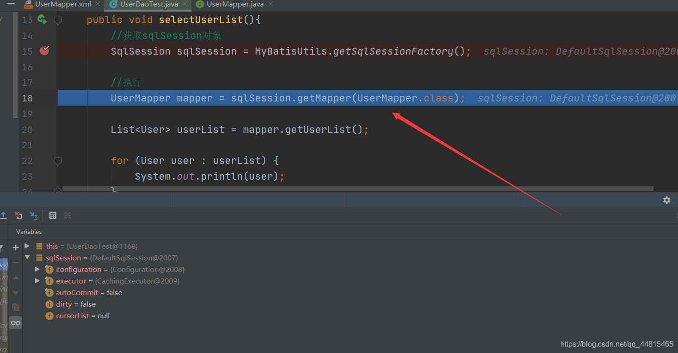
Task: Click on getSqlSessionFactory method name
Action: tap(393, 51)
